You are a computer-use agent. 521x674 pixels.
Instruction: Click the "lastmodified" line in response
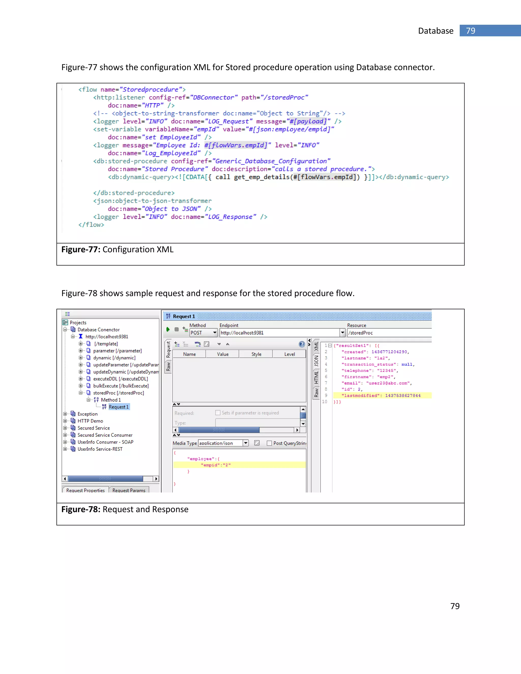(x=382, y=395)
